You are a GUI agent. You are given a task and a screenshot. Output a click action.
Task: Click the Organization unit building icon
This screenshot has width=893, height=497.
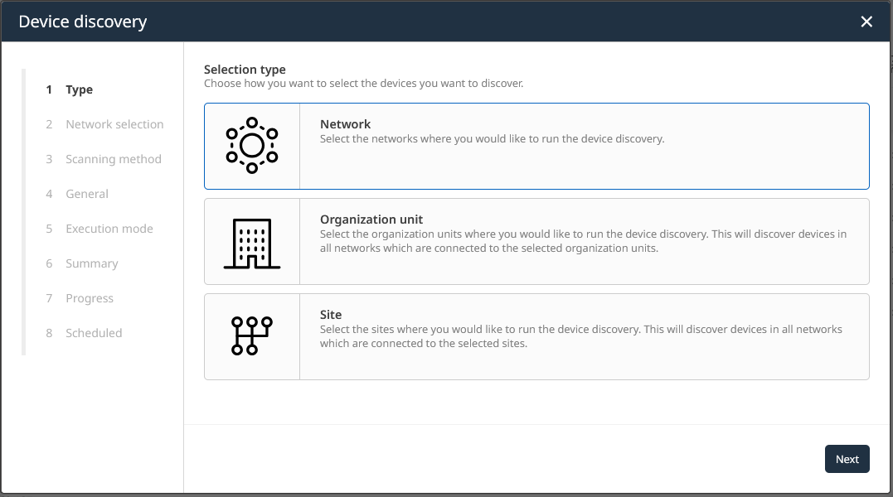pos(252,243)
